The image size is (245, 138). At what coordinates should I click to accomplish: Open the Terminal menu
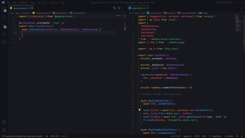(x=54, y=3)
